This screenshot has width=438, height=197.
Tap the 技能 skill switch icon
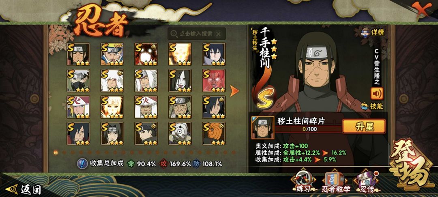tap(372, 106)
